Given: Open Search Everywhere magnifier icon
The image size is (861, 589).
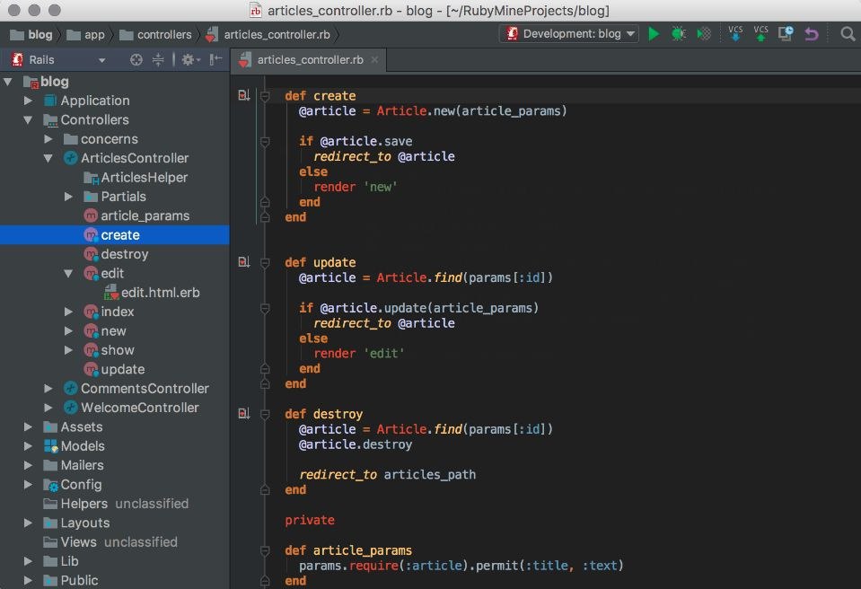Looking at the screenshot, I should coord(848,34).
